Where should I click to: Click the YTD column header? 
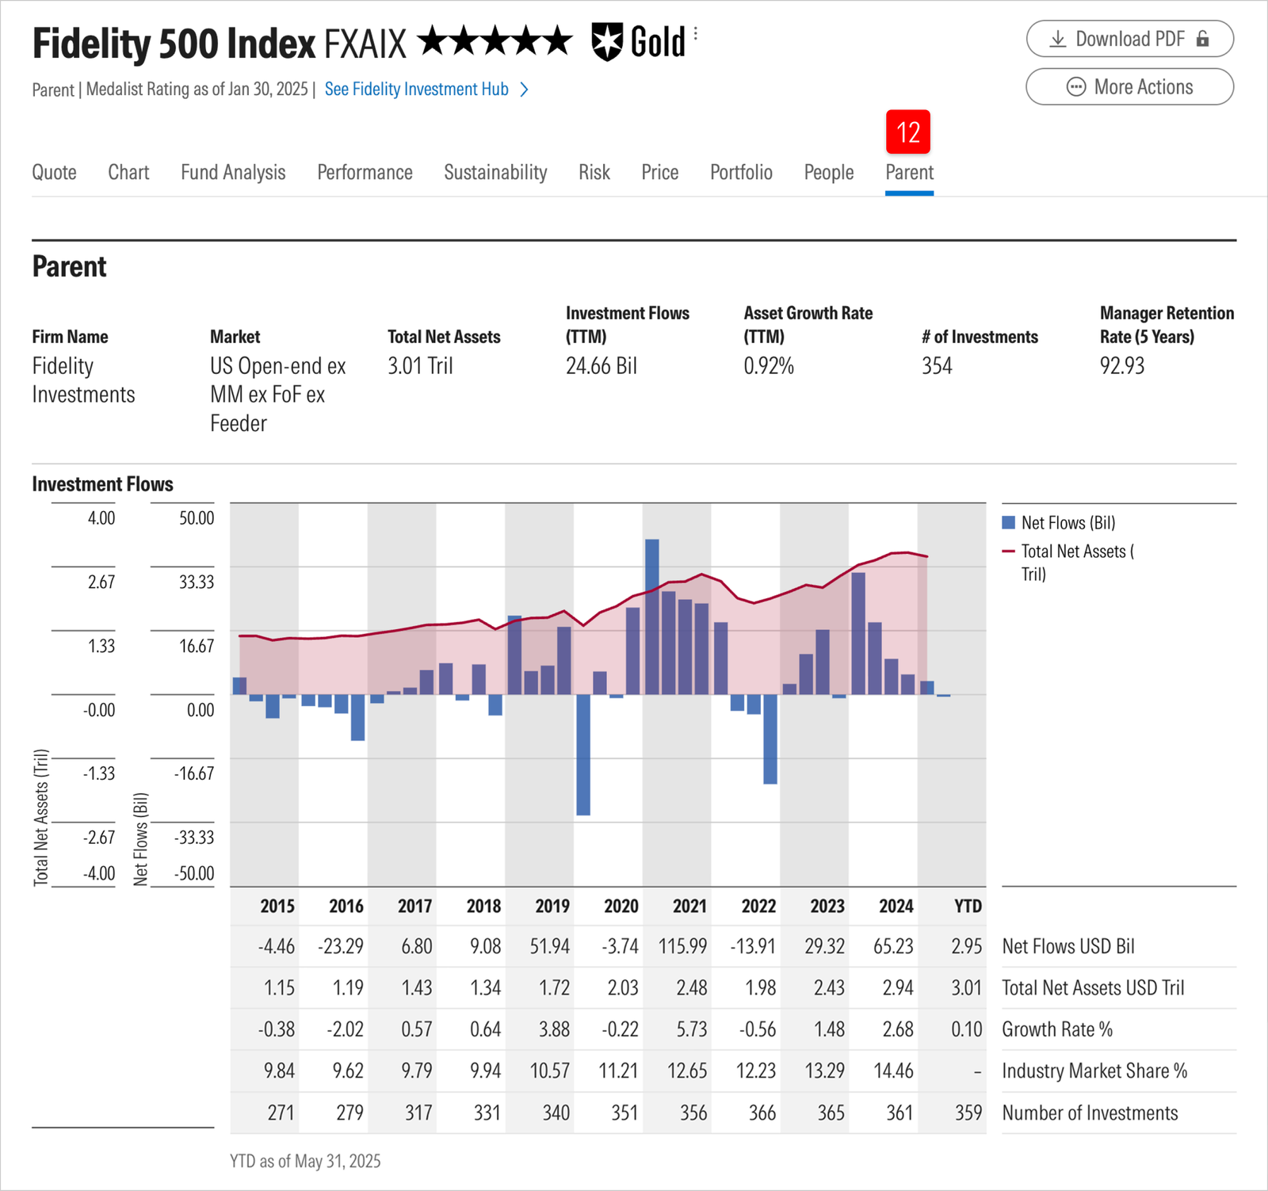click(968, 906)
